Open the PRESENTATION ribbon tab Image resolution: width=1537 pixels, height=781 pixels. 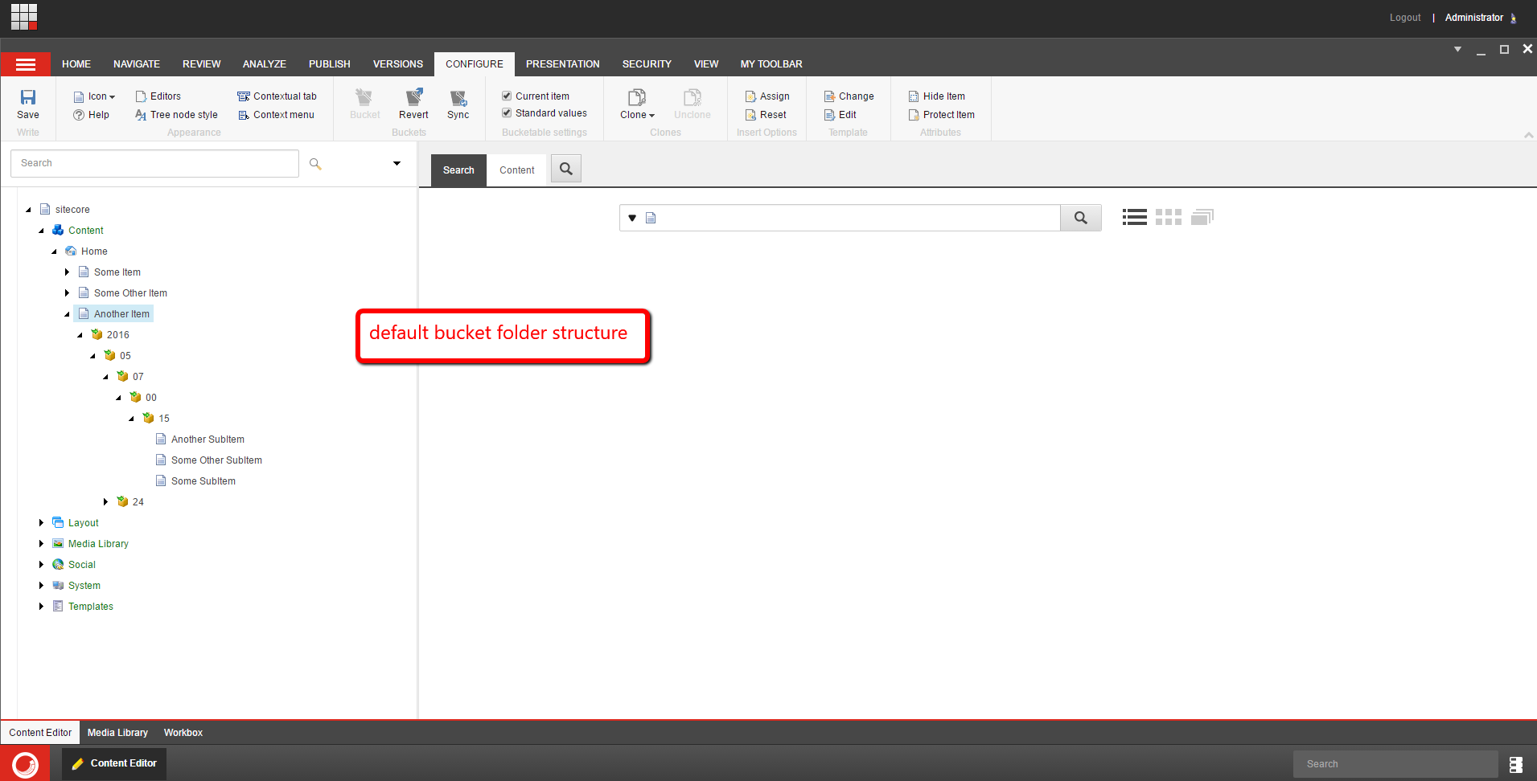pos(562,64)
